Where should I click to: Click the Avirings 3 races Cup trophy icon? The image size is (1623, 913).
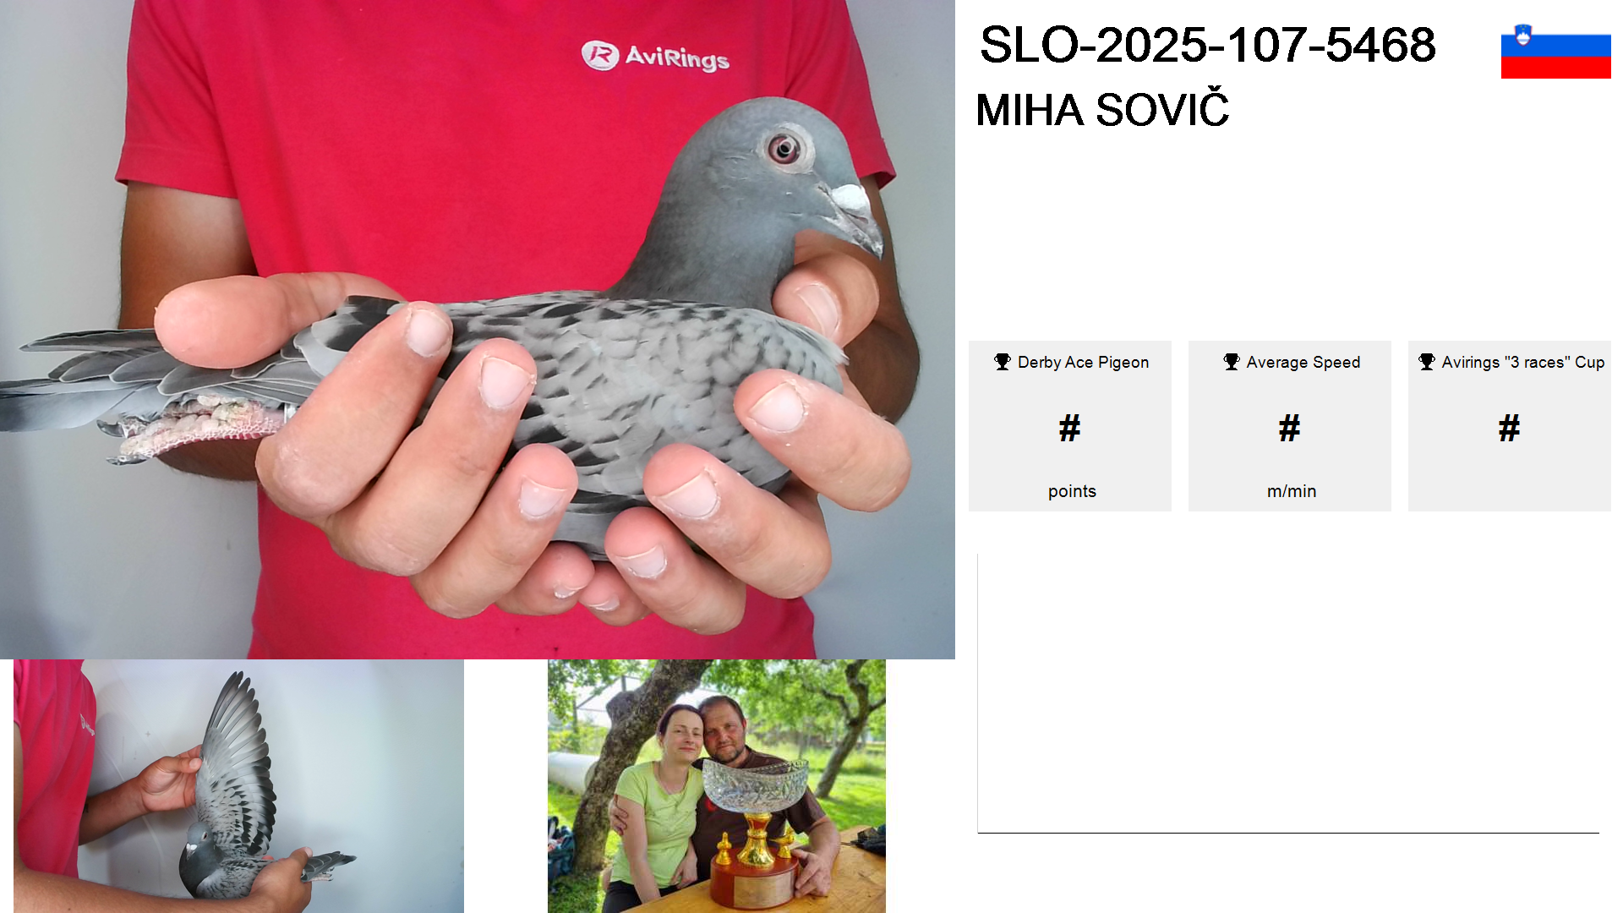point(1427,362)
